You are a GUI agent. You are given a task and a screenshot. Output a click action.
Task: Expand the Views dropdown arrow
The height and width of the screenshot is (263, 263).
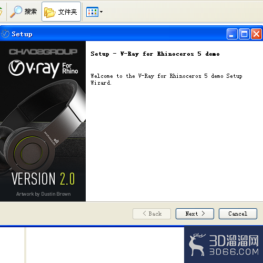[101, 12]
